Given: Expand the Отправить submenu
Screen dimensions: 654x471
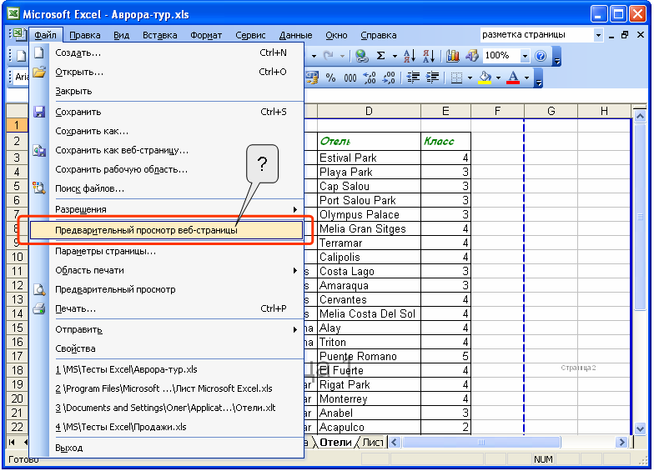Looking at the screenshot, I should click(166, 329).
